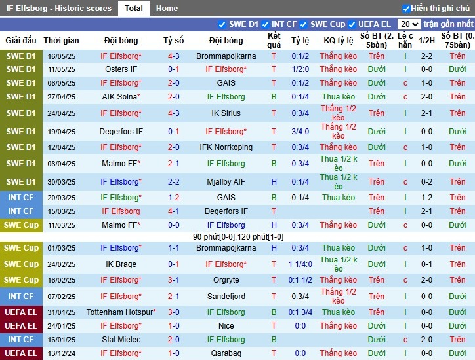Viewport: 475px width, 360px height.
Task: Click Nice team name
Action: [226, 326]
